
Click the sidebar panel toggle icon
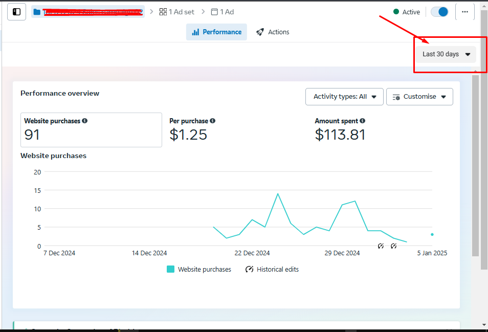16,12
